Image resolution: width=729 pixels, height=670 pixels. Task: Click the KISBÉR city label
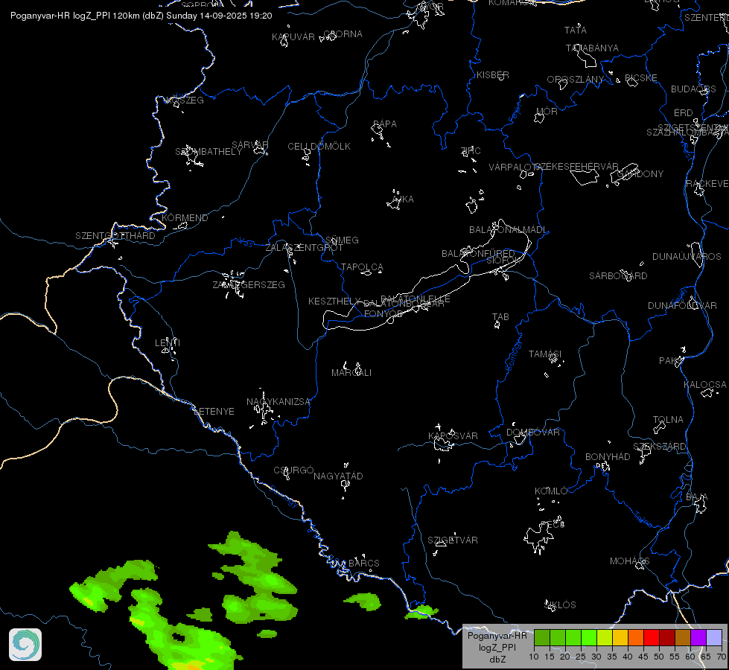click(x=493, y=75)
